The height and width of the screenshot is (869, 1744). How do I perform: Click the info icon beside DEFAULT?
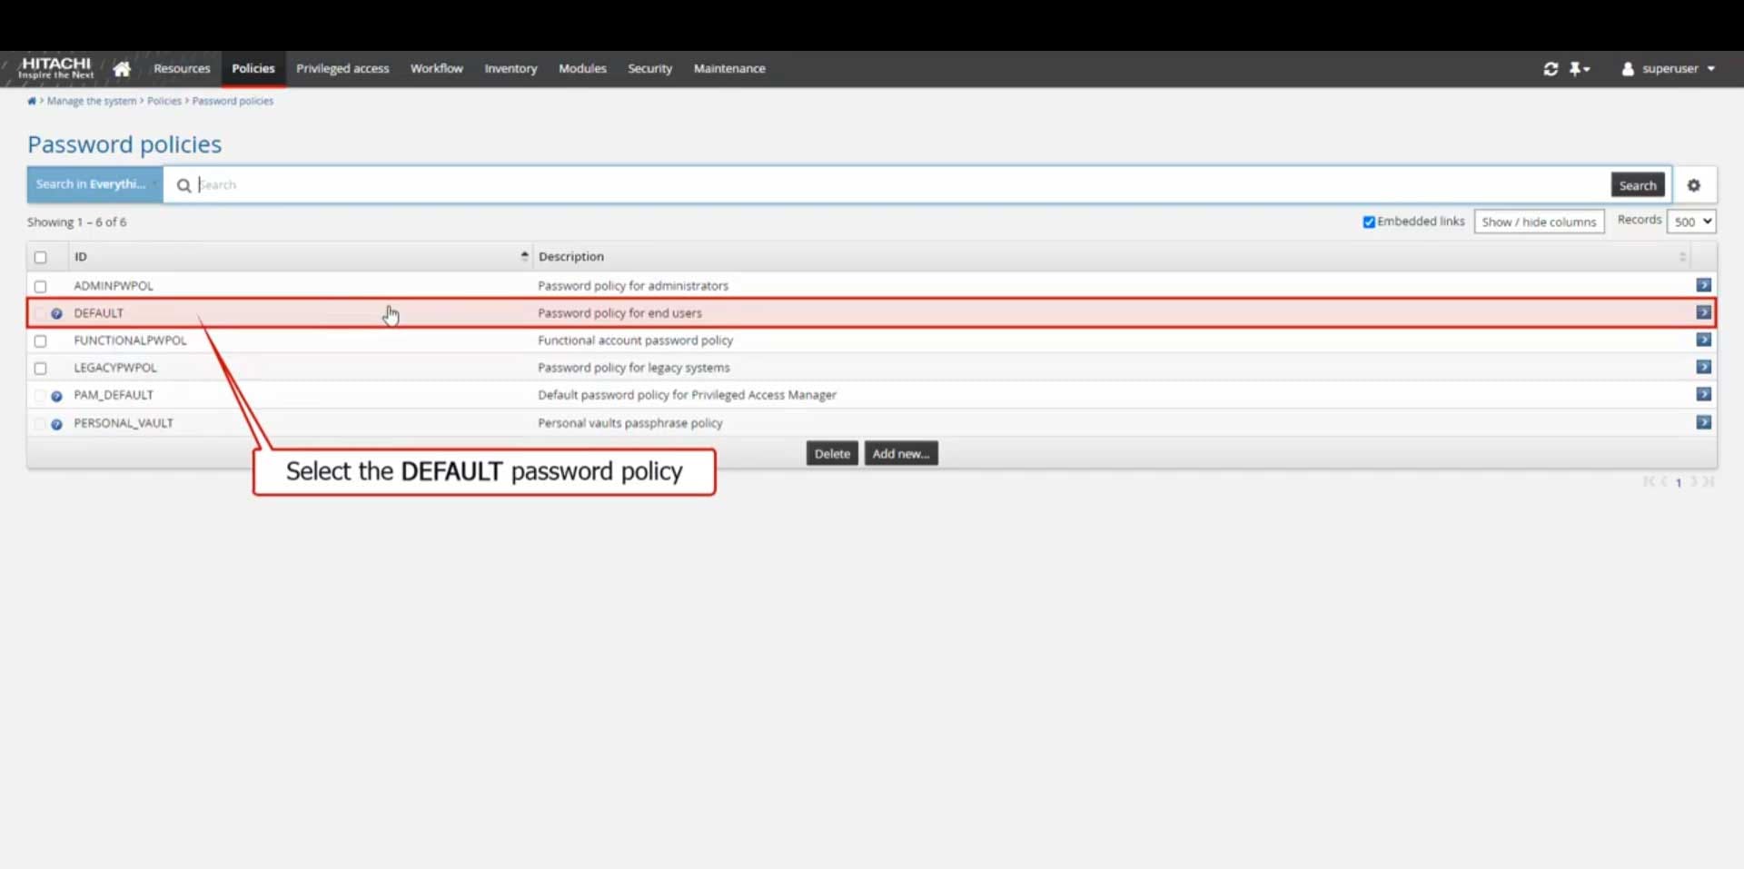tap(56, 313)
